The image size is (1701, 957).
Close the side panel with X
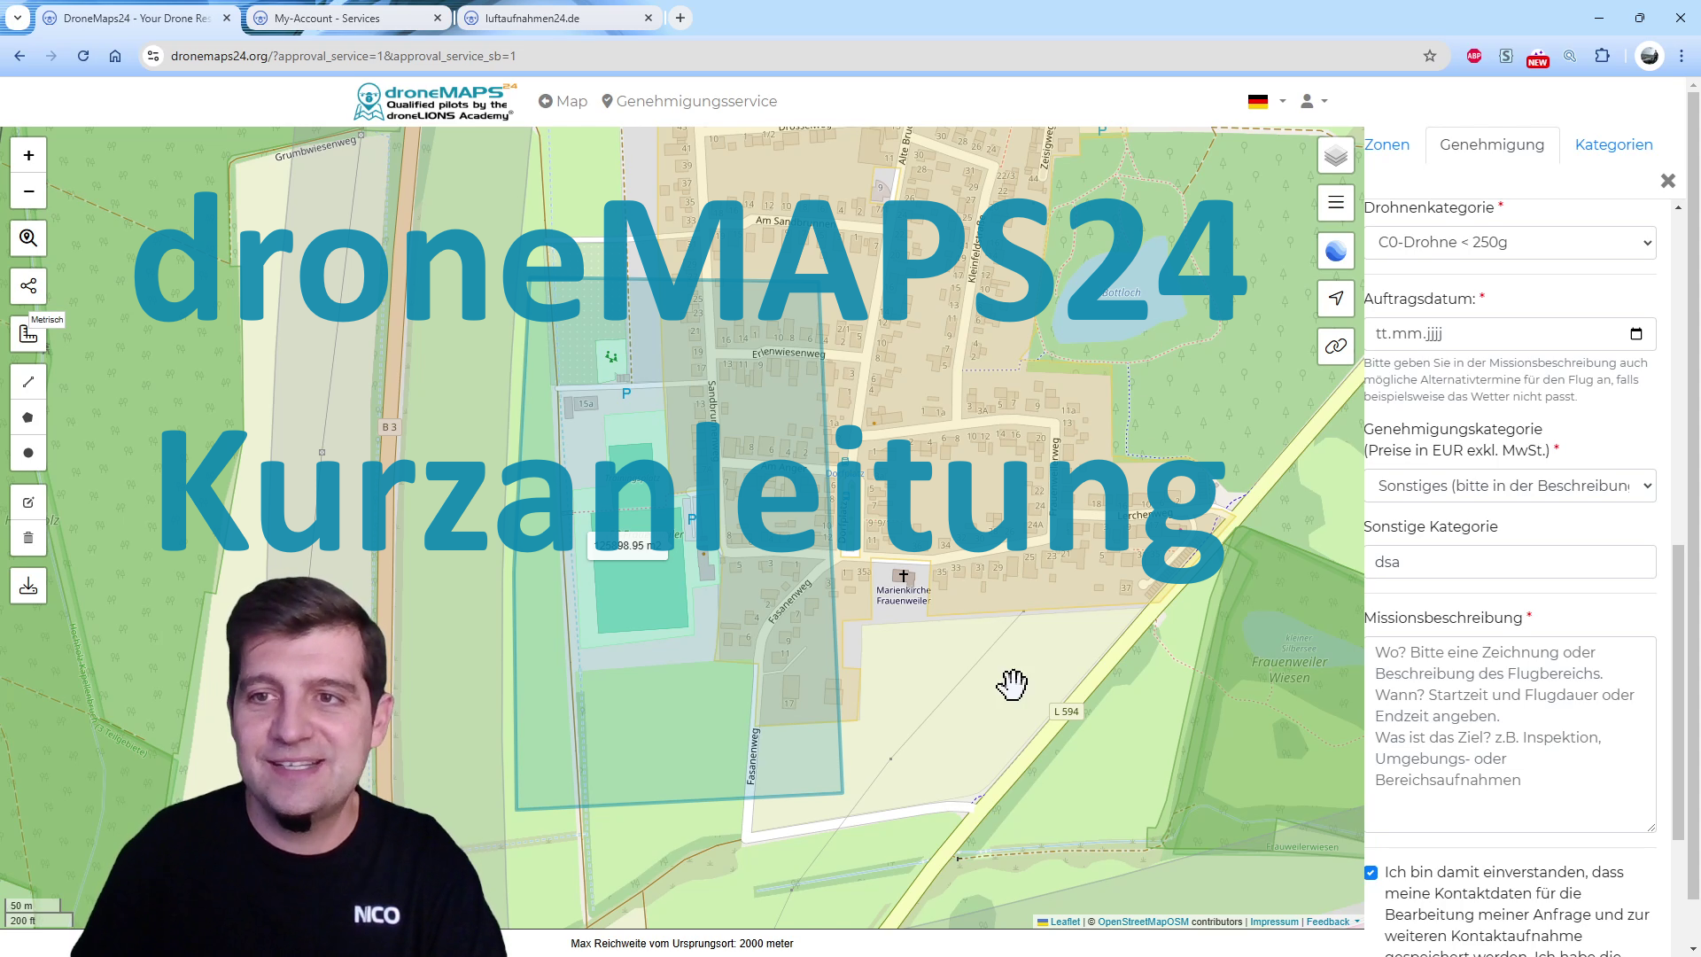point(1668,181)
